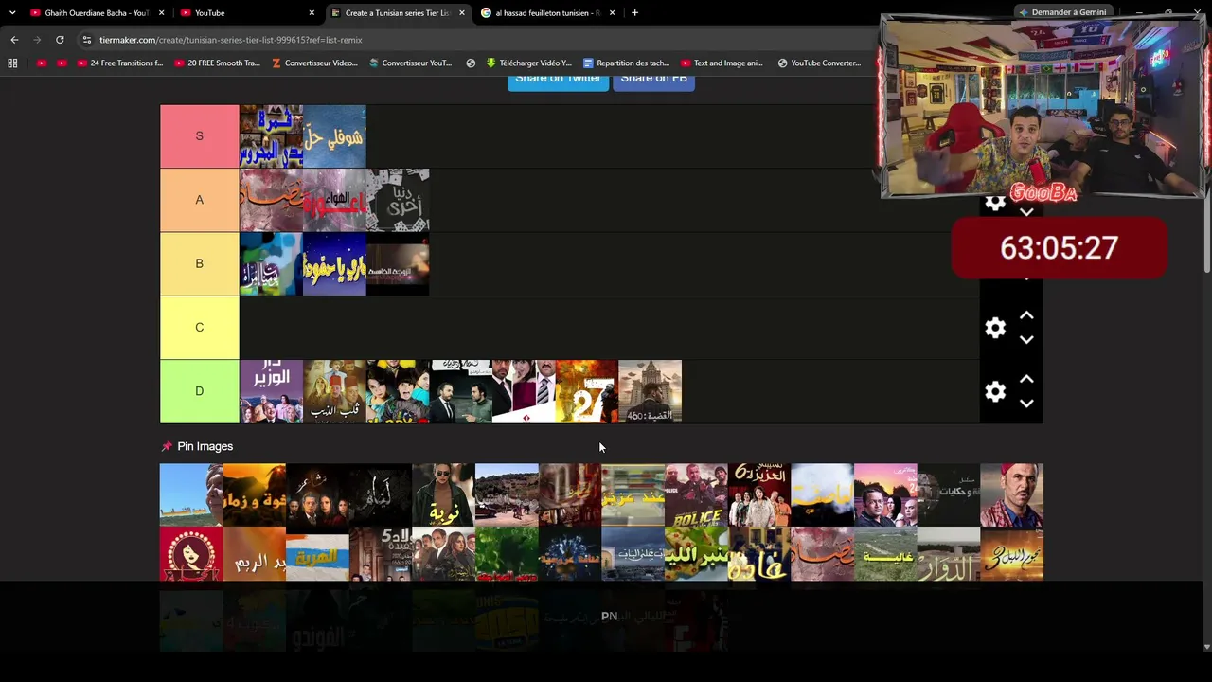Move tier C row up
Viewport: 1212px width, 682px height.
(x=1026, y=315)
